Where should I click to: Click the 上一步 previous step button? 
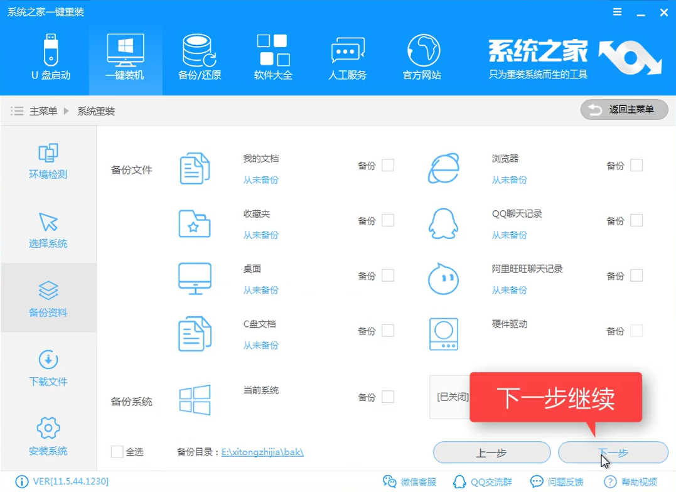(x=491, y=452)
